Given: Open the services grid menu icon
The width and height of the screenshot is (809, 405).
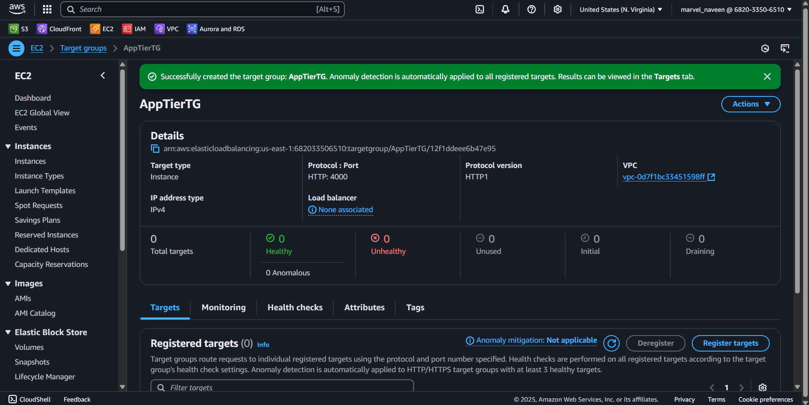Looking at the screenshot, I should tap(47, 9).
